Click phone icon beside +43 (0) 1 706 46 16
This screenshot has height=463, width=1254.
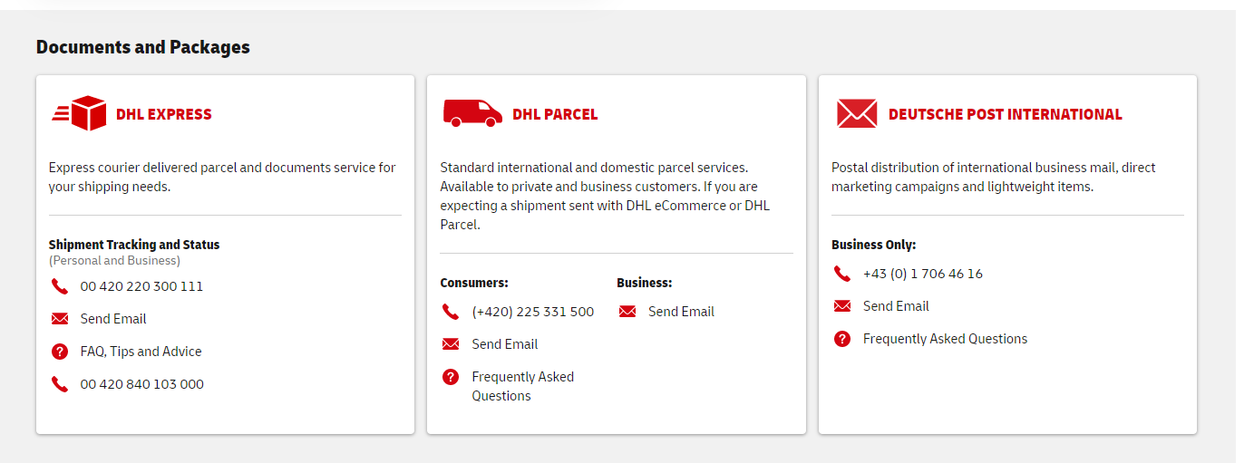point(842,274)
